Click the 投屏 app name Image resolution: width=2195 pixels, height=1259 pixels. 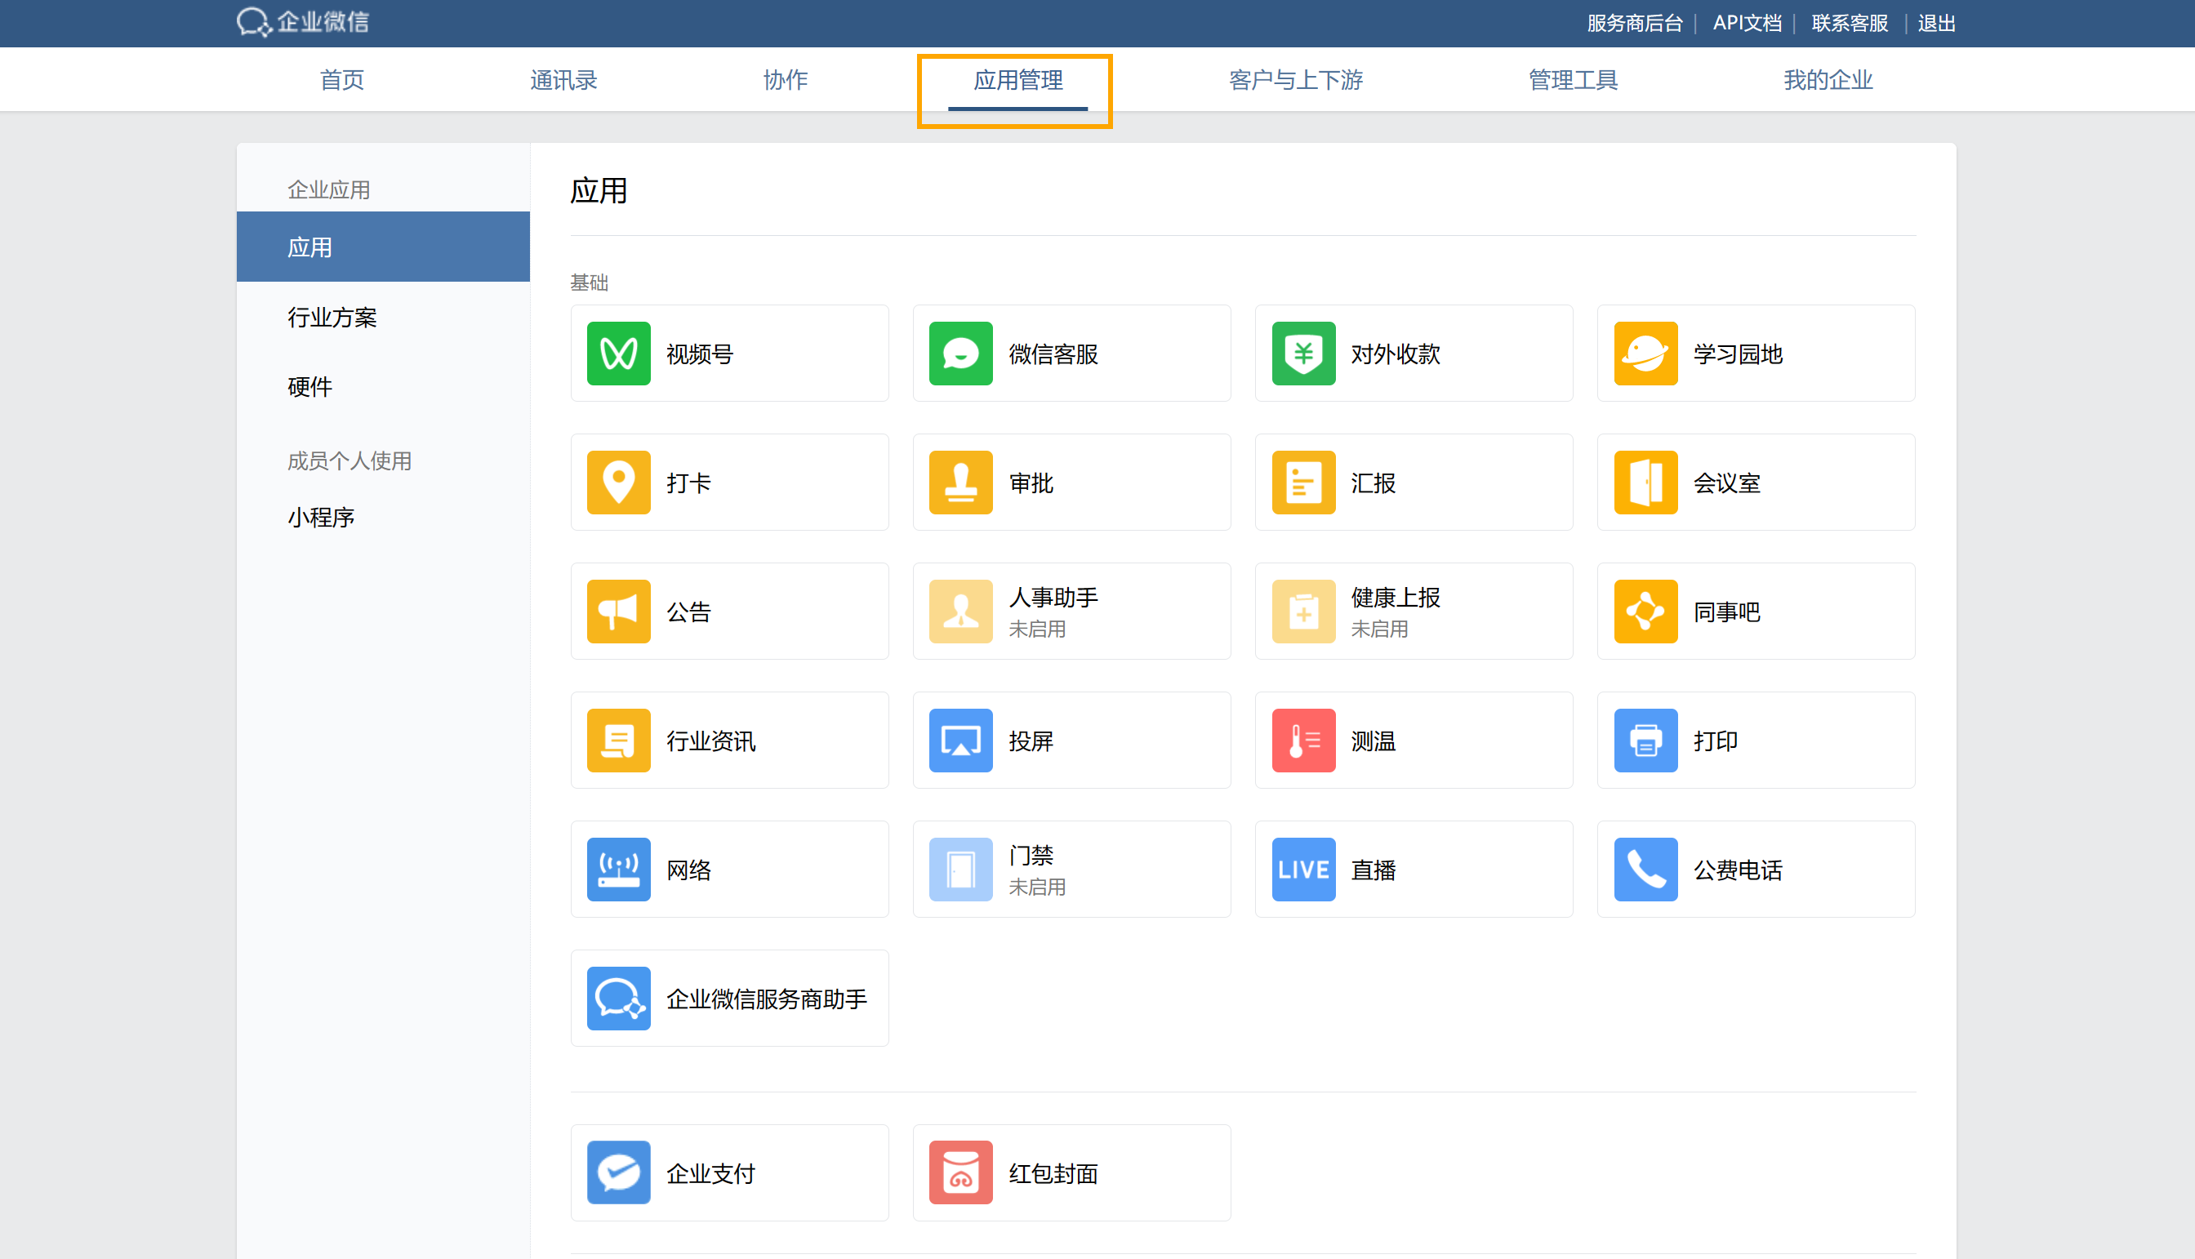click(1031, 741)
